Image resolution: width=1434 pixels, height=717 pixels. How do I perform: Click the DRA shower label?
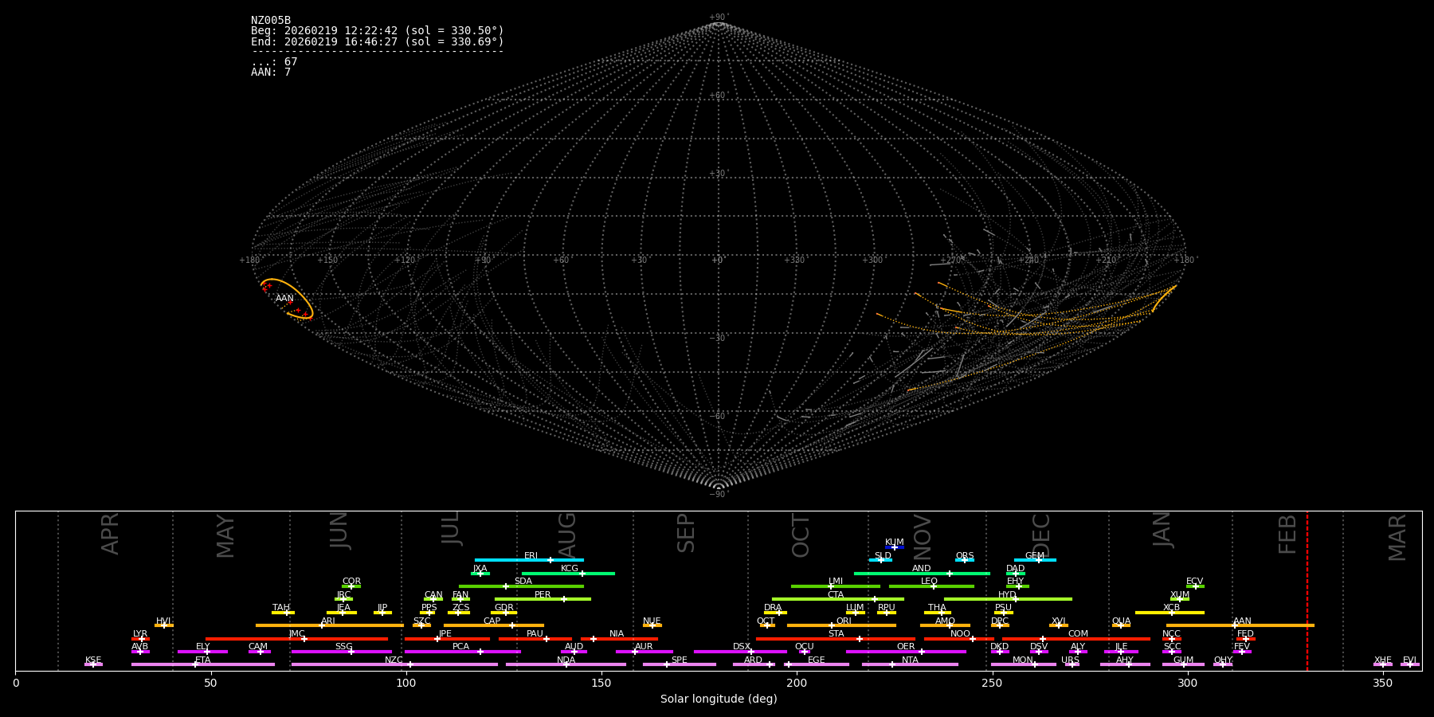[x=773, y=608]
